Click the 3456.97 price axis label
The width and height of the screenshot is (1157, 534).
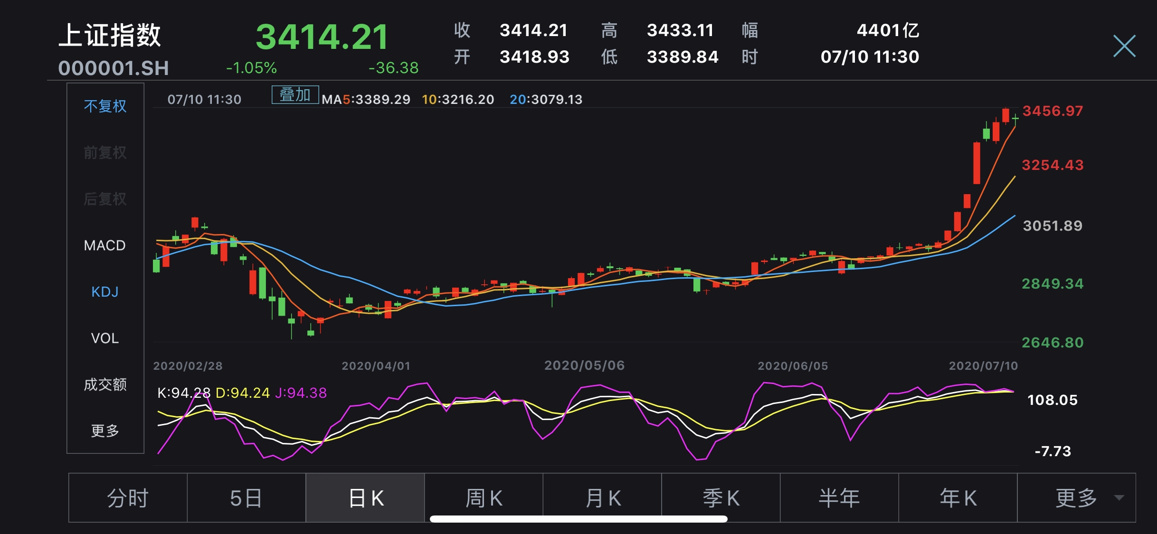pos(1053,111)
